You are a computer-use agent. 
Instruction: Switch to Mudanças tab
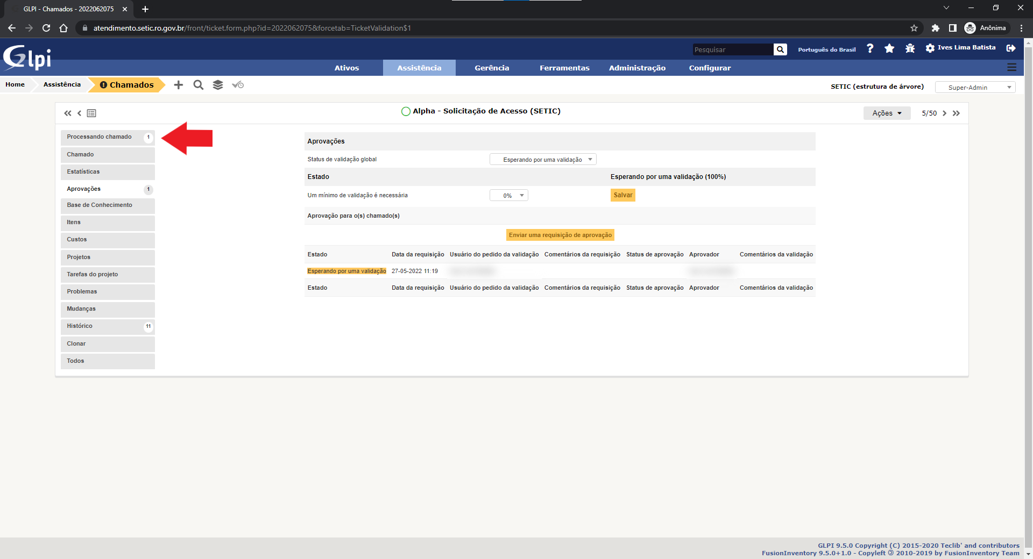point(108,309)
